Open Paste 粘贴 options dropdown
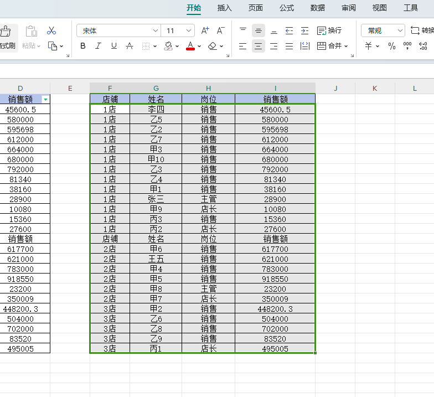Screen dimensions: 434x397 [x=39, y=47]
